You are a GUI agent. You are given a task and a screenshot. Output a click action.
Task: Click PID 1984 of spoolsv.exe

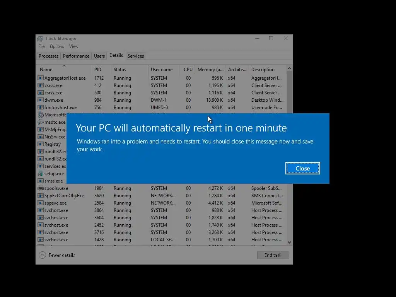[x=99, y=188]
